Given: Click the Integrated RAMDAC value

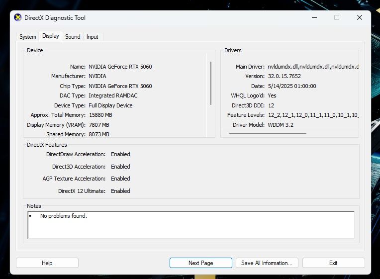Looking at the screenshot, I should point(113,95).
